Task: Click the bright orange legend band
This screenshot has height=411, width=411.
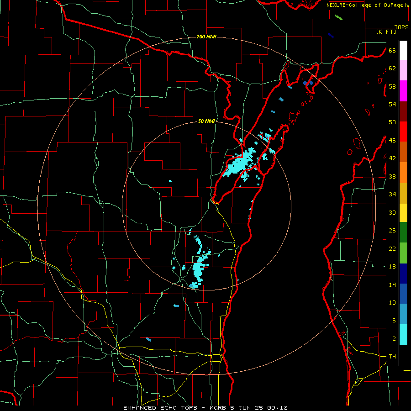Action: point(403,173)
